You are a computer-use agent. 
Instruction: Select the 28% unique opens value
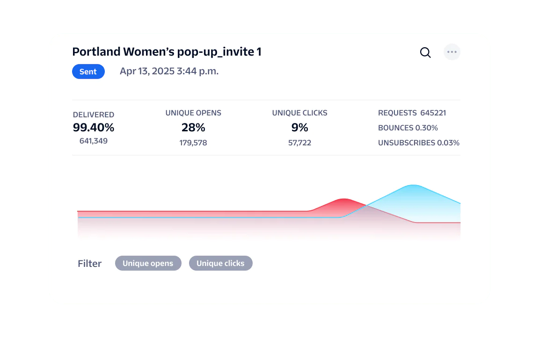tap(193, 128)
